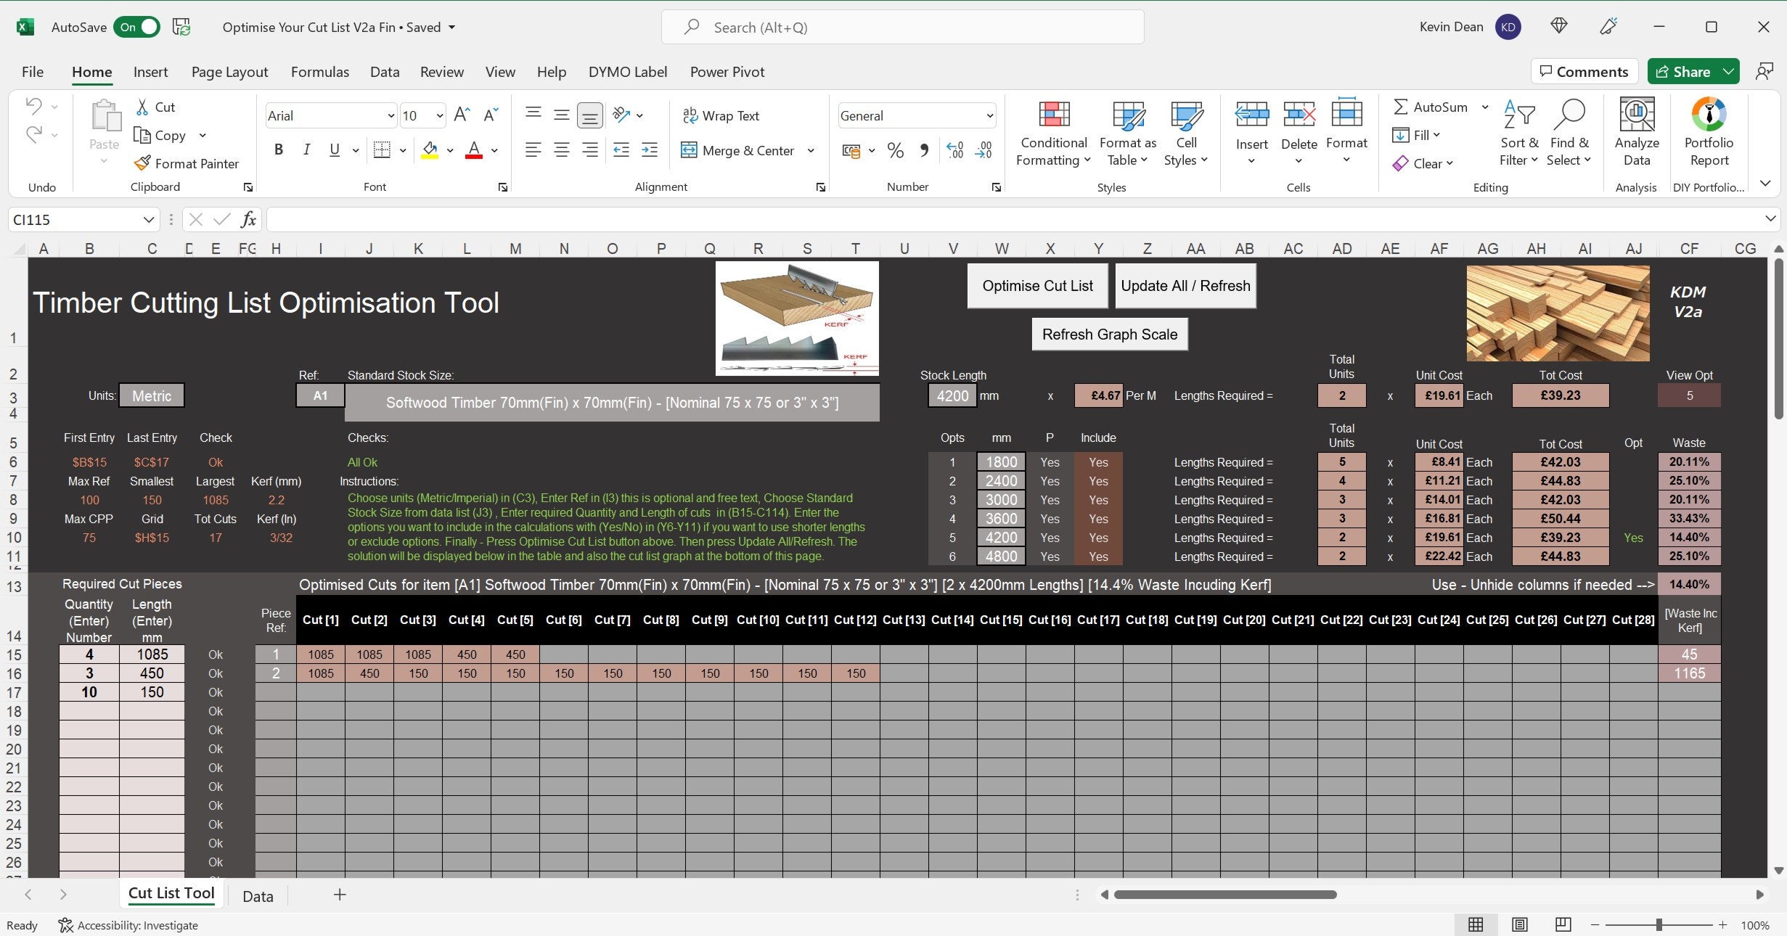The width and height of the screenshot is (1787, 936).
Task: Open Conditional Formatting icon
Action: (x=1054, y=115)
